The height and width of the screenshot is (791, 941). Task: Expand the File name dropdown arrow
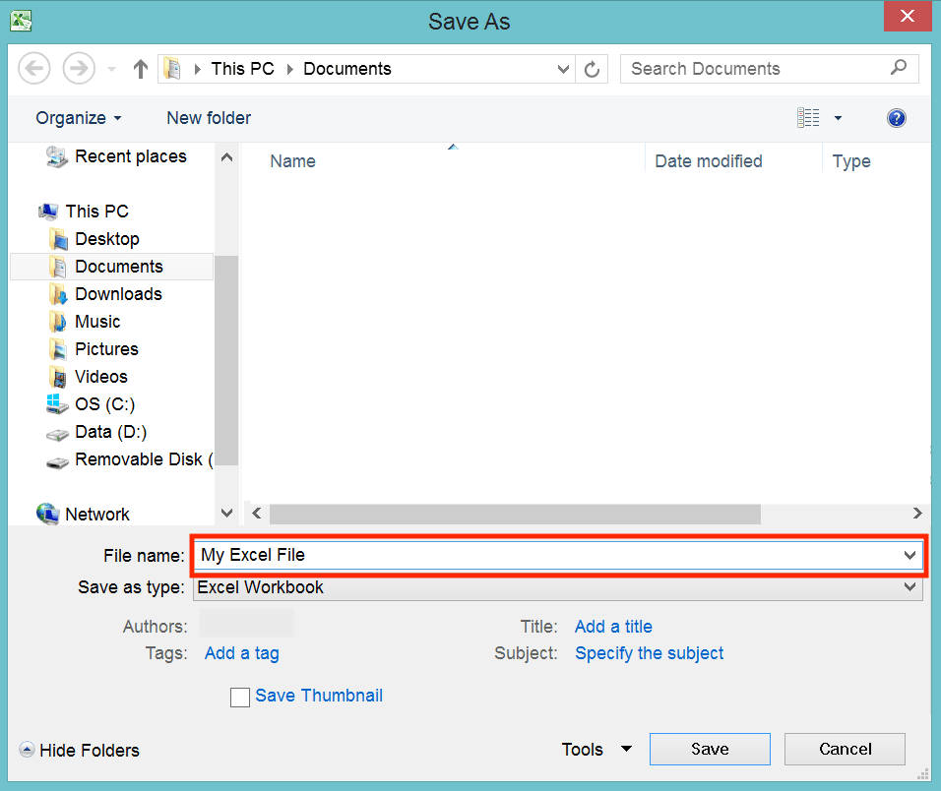pos(910,555)
